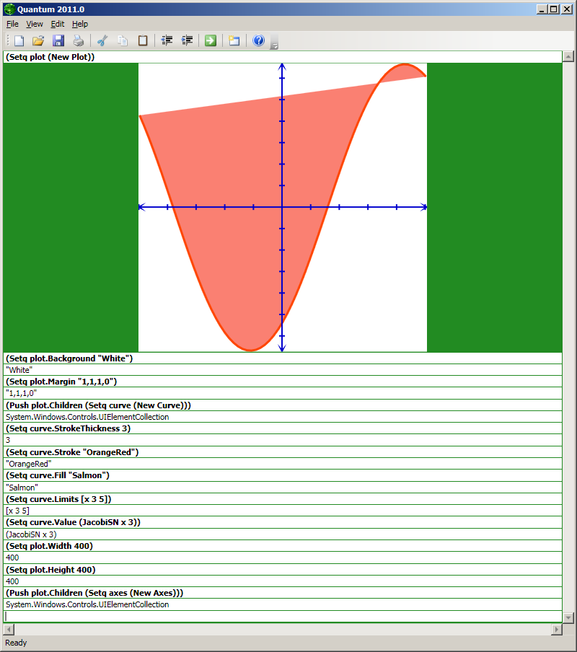Open the Edit menu
The height and width of the screenshot is (652, 577).
pos(58,24)
